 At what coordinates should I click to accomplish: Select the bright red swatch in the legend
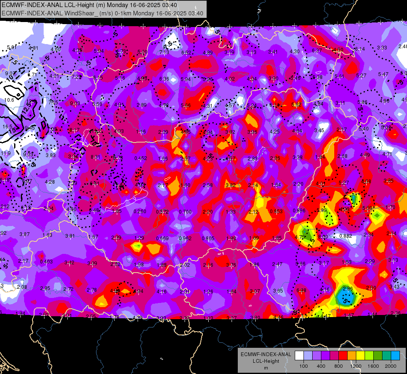343,356
